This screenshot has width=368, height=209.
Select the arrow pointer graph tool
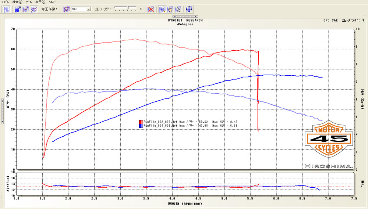click(177, 9)
